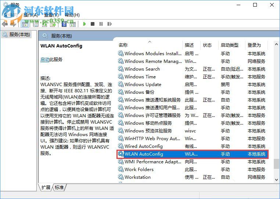Viewport: 280px width, 199px height.
Task: Minimize the 服务 window
Action: click(238, 5)
